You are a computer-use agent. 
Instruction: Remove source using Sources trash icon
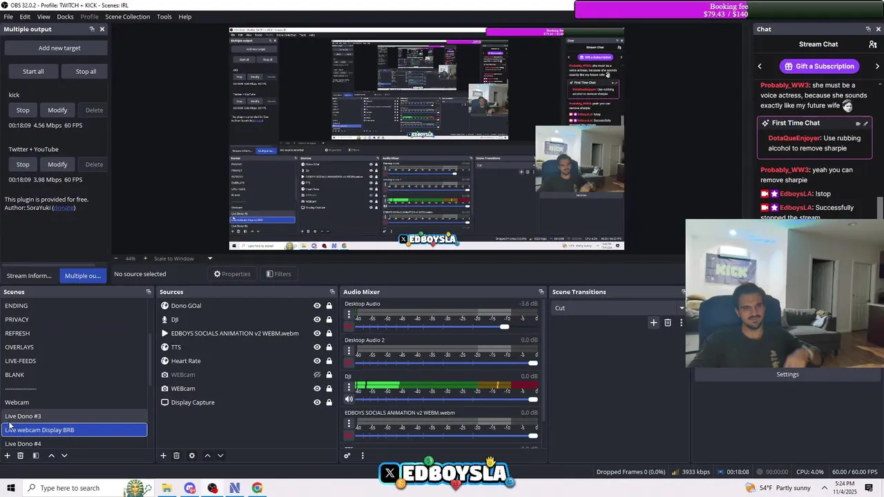point(177,456)
